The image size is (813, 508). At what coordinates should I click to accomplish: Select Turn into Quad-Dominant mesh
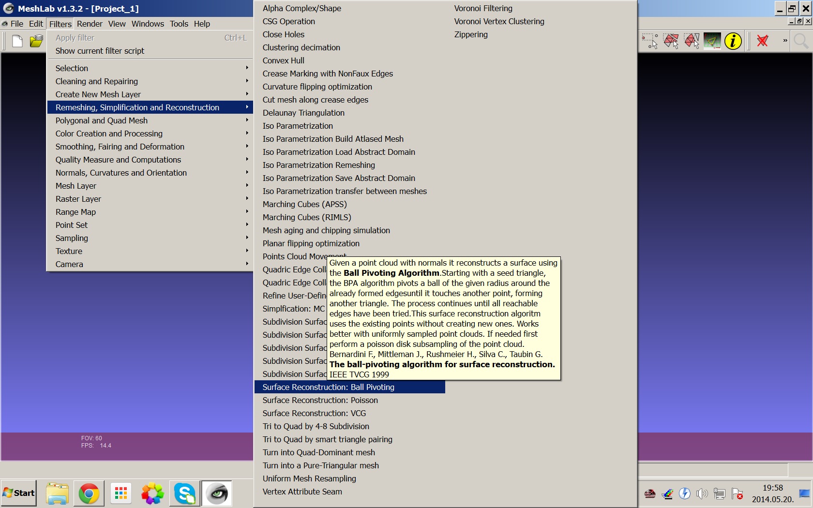pyautogui.click(x=349, y=452)
